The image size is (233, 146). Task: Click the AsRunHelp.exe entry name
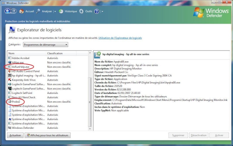20,67
